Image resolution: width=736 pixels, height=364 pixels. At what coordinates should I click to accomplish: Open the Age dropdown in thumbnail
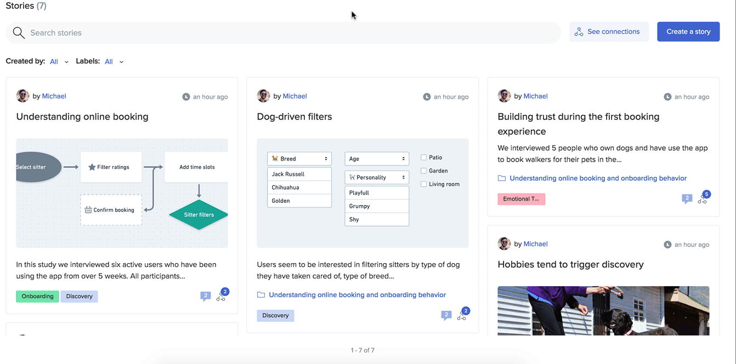[377, 159]
